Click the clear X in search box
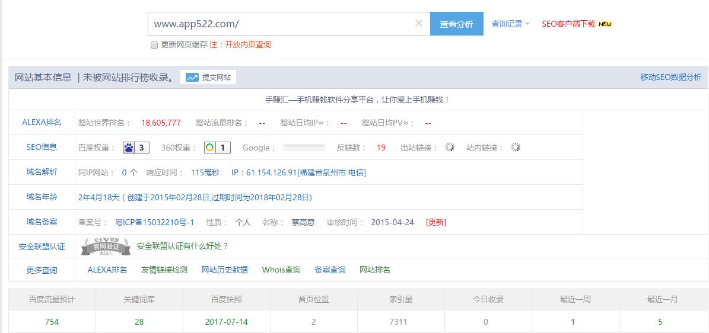 pos(418,24)
